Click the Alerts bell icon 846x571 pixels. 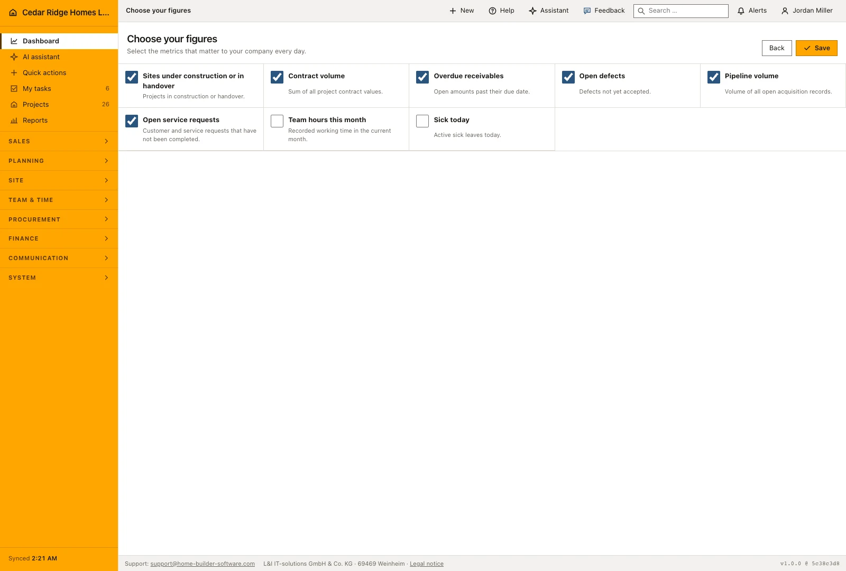click(x=741, y=11)
